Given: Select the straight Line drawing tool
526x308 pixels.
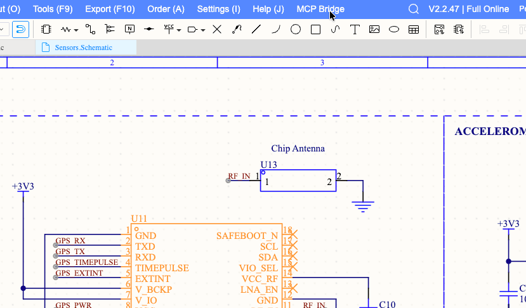Looking at the screenshot, I should coord(256,30).
